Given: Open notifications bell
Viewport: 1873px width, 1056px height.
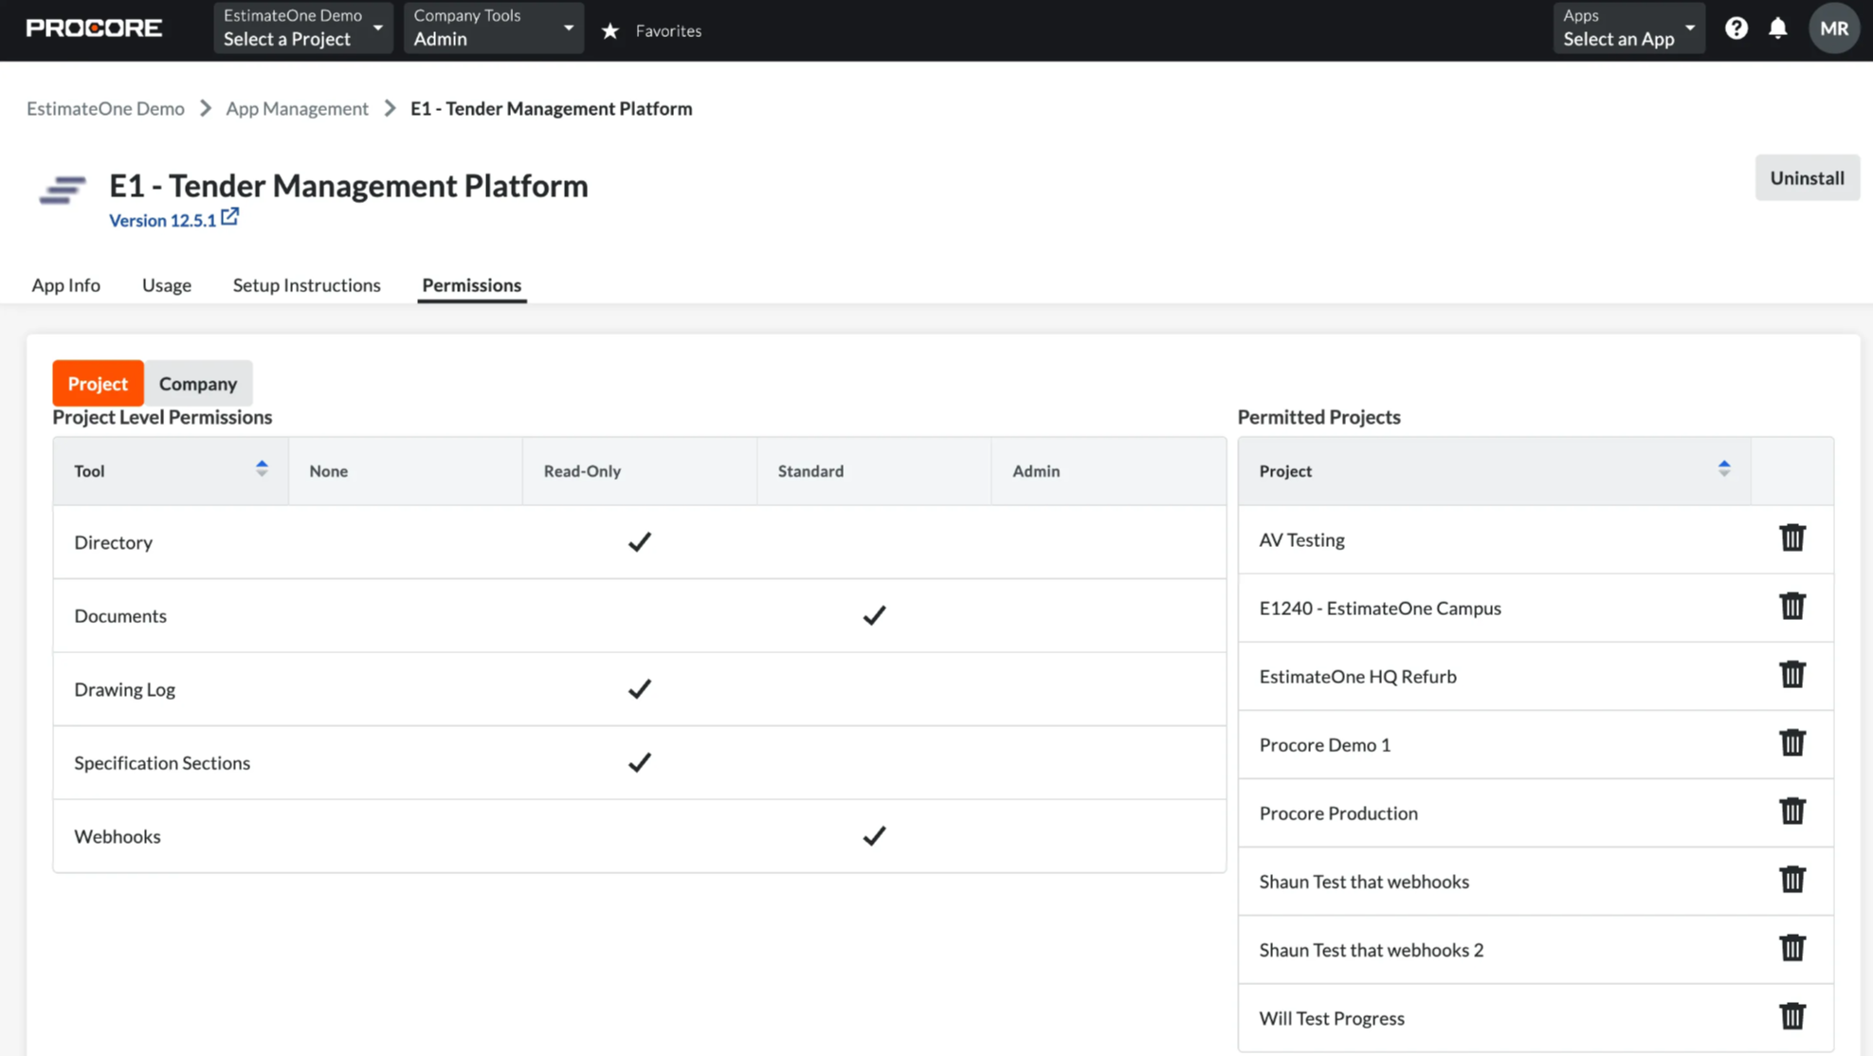Looking at the screenshot, I should click(1777, 28).
